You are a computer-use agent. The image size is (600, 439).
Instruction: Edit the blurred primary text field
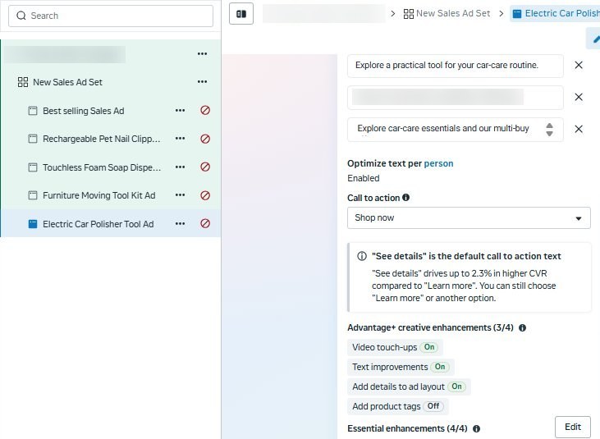tap(455, 98)
